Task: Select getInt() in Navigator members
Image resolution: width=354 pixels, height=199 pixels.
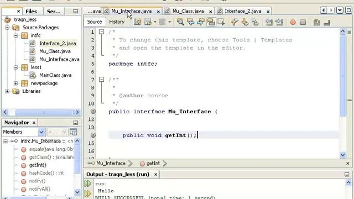Action: [38, 165]
